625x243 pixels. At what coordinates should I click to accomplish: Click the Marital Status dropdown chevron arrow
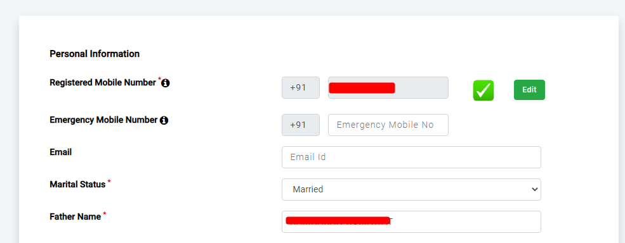[535, 190]
